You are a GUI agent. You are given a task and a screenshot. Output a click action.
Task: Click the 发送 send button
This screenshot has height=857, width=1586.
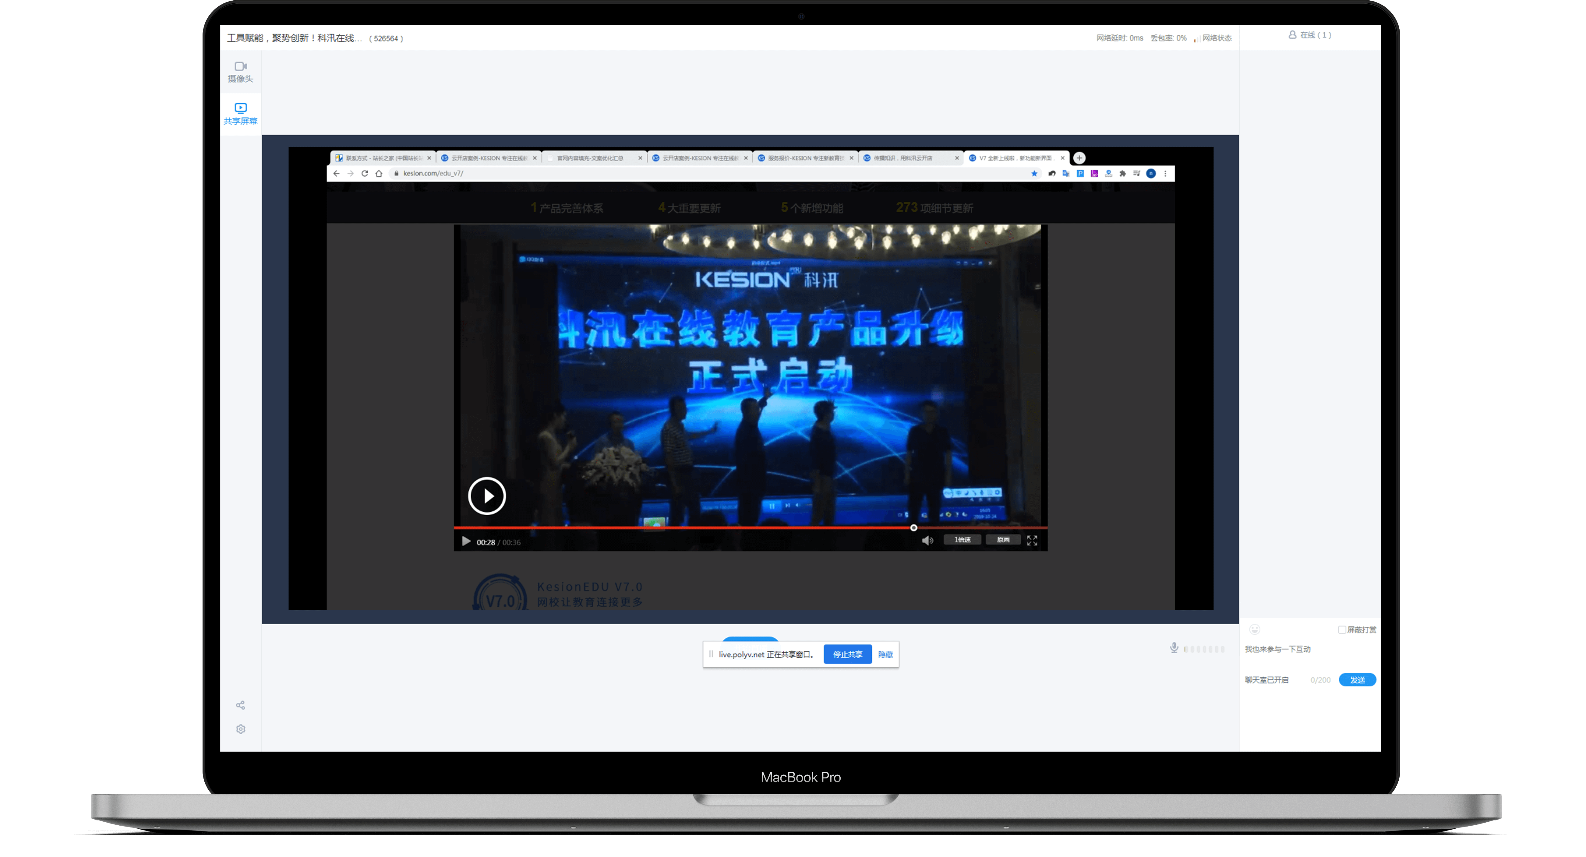[x=1358, y=680]
